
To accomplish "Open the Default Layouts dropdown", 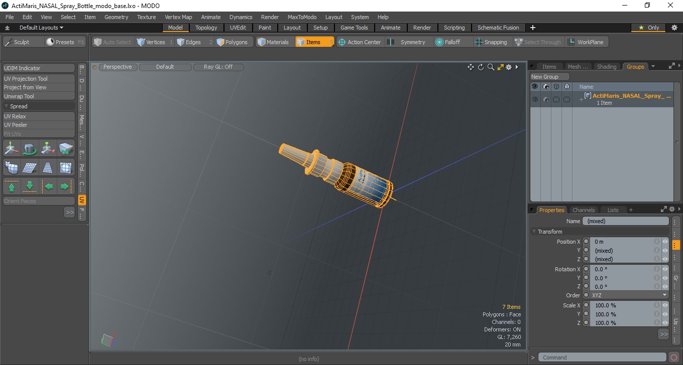I will pyautogui.click(x=41, y=28).
